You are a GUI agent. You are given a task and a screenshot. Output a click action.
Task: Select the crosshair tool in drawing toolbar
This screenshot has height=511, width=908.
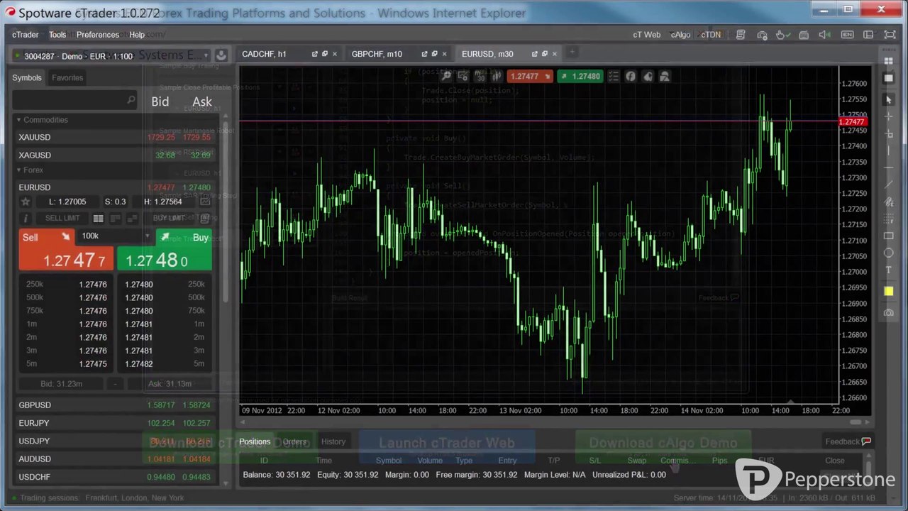[889, 116]
